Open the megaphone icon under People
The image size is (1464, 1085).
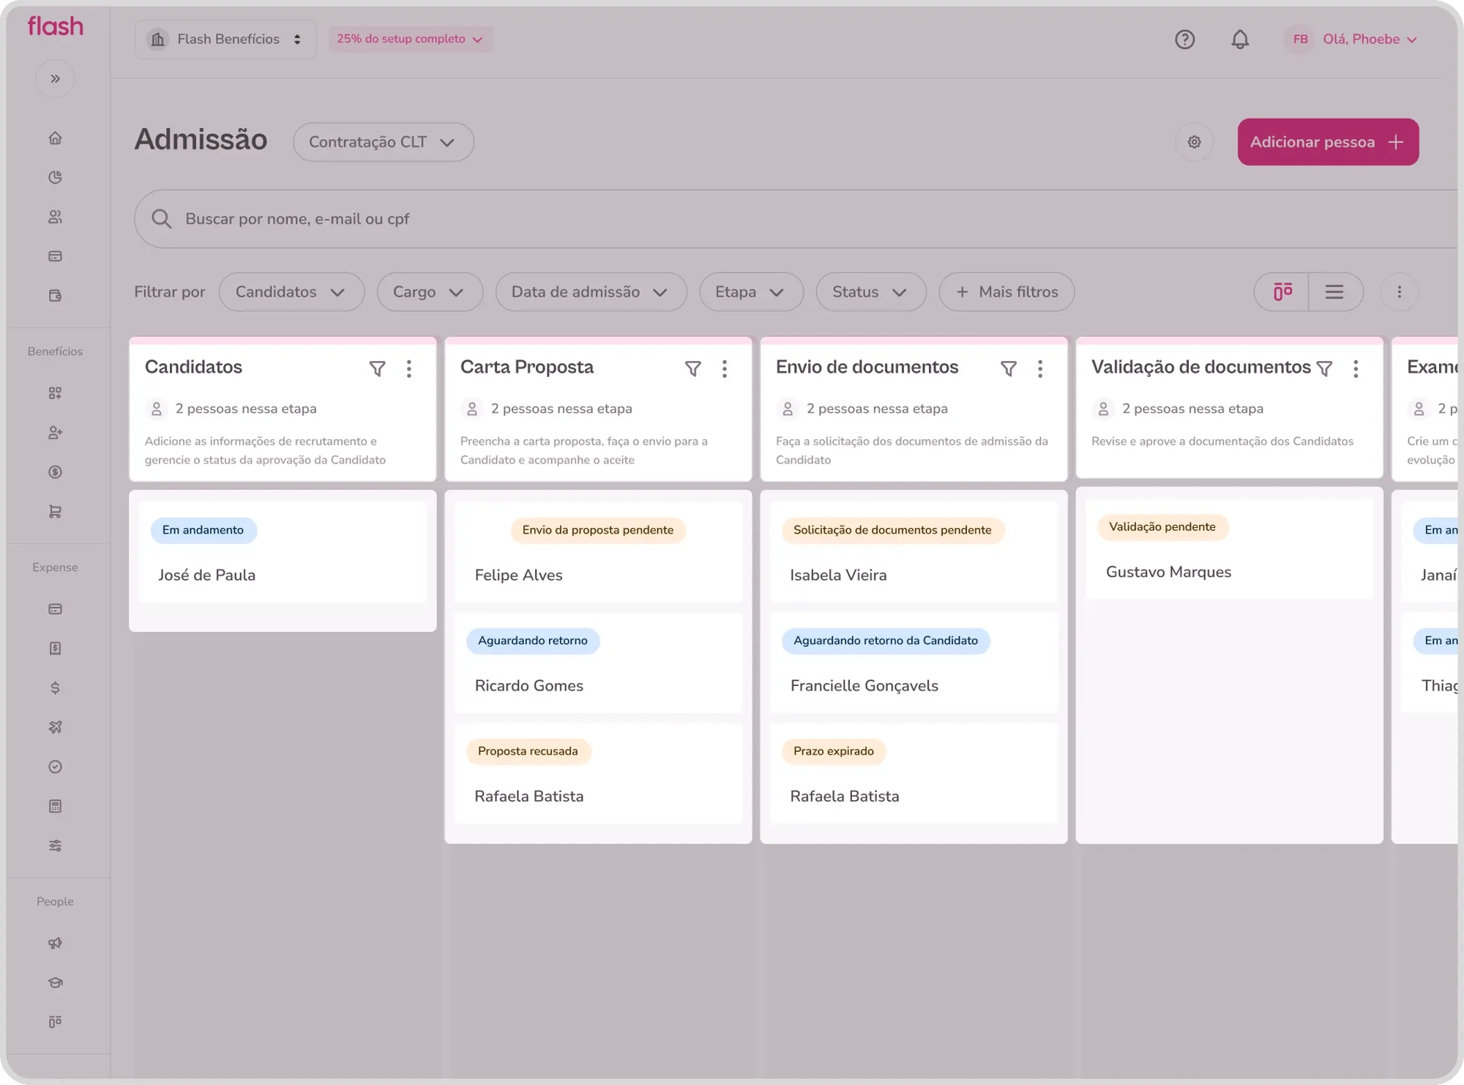[x=55, y=943]
